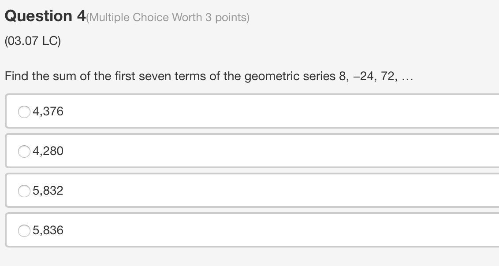This screenshot has width=499, height=266.
Task: Deselect any answer by clicking 4,280 circle
Action: tap(24, 151)
